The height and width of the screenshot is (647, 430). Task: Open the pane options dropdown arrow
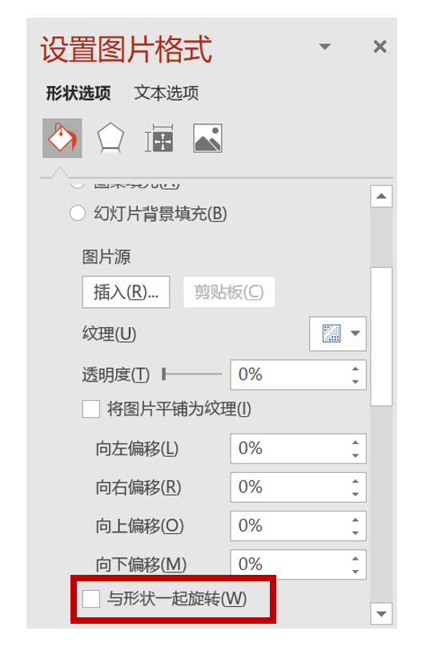pos(325,47)
